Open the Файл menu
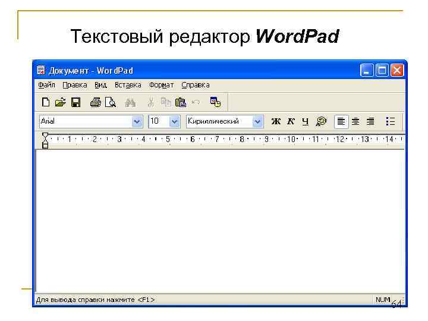This screenshot has width=428, height=321. coord(46,85)
